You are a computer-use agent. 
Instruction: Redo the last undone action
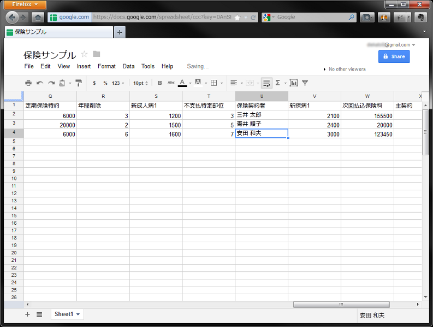pyautogui.click(x=51, y=83)
